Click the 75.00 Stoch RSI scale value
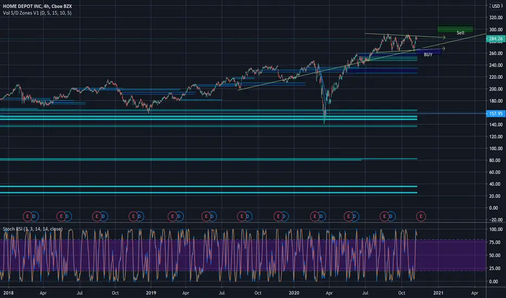Image resolution: width=506 pixels, height=298 pixels. (x=496, y=242)
